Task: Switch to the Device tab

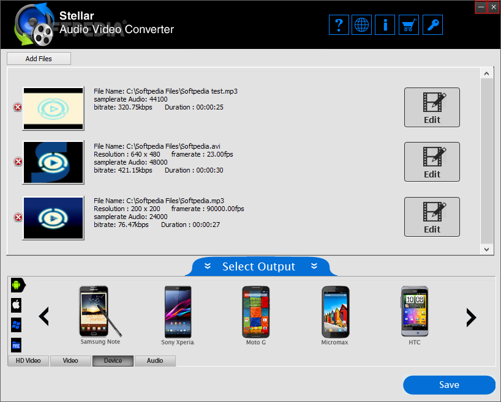Action: [113, 361]
